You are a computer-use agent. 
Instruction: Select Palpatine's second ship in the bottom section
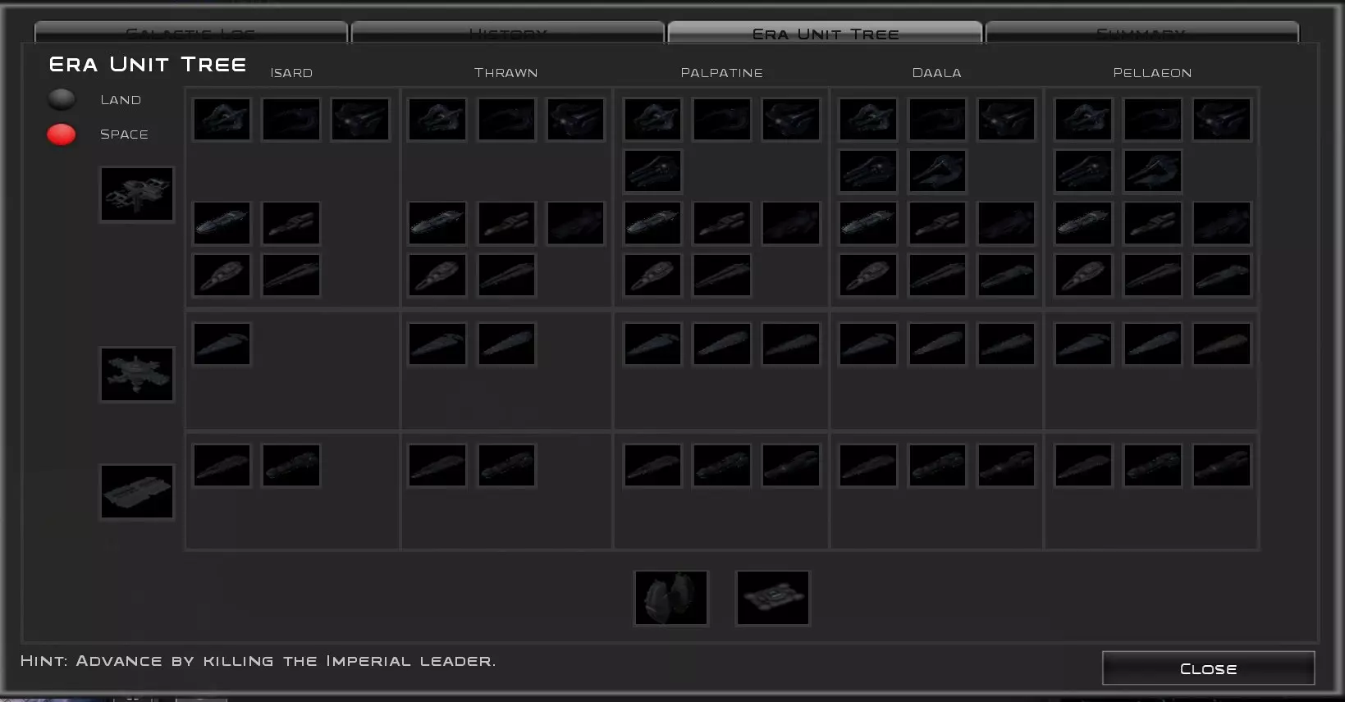pos(721,465)
